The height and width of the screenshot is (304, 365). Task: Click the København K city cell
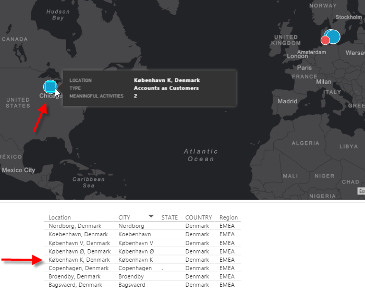[x=136, y=260]
